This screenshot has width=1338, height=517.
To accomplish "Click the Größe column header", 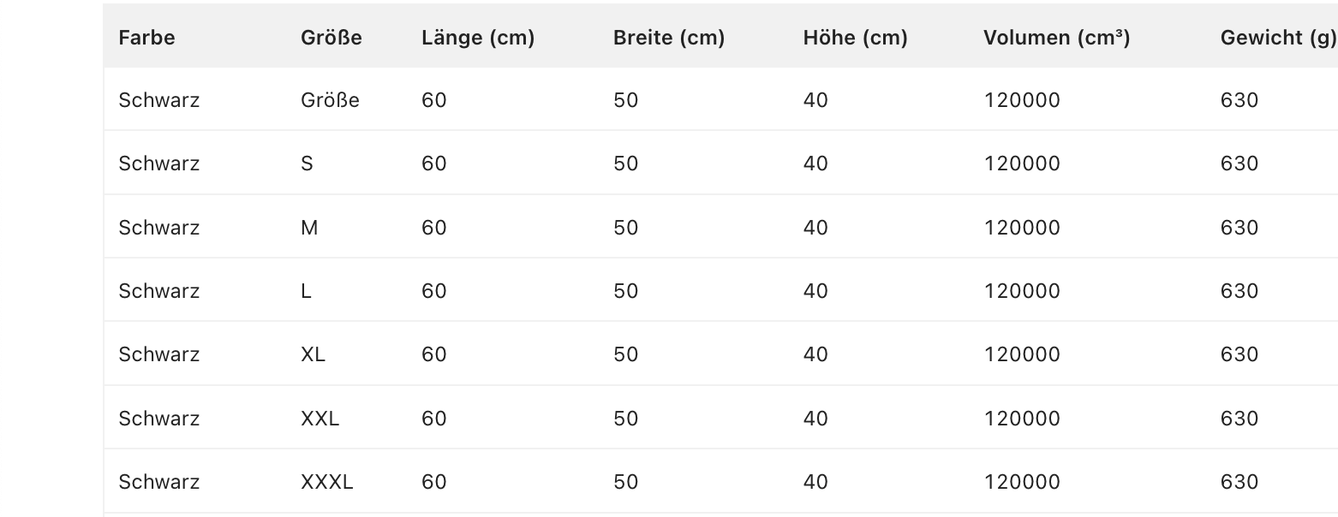I will (x=332, y=38).
